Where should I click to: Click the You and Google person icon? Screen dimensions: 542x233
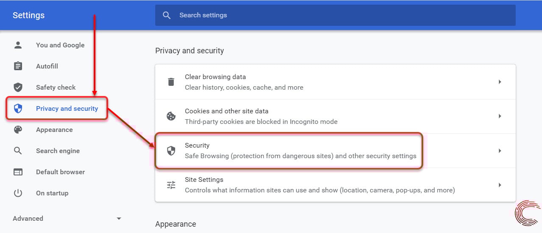pos(18,45)
